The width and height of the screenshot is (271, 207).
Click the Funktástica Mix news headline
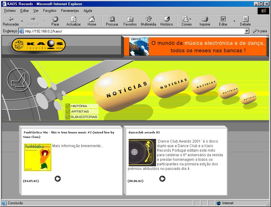69,135
